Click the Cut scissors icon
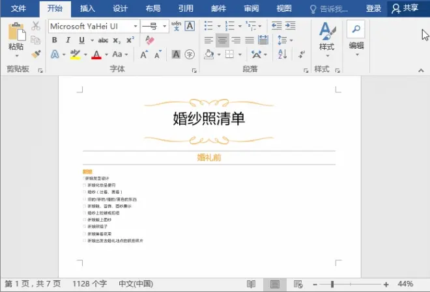The image size is (430, 292). coord(36,26)
